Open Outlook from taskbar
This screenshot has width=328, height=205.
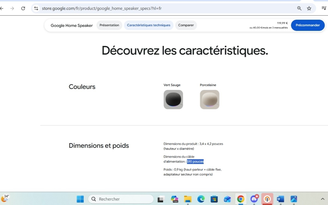[x=227, y=199]
